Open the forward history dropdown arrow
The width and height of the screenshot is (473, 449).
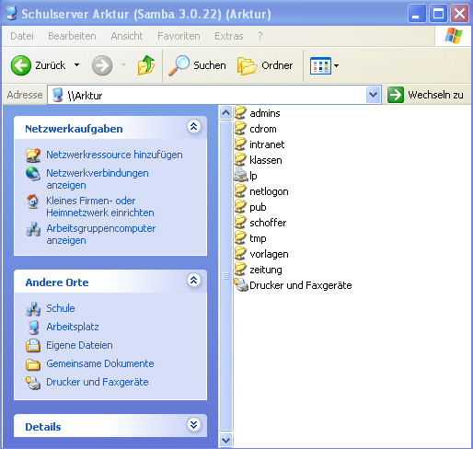[x=123, y=65]
